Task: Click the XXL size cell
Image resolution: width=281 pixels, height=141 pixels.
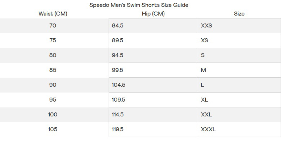Action: point(239,115)
